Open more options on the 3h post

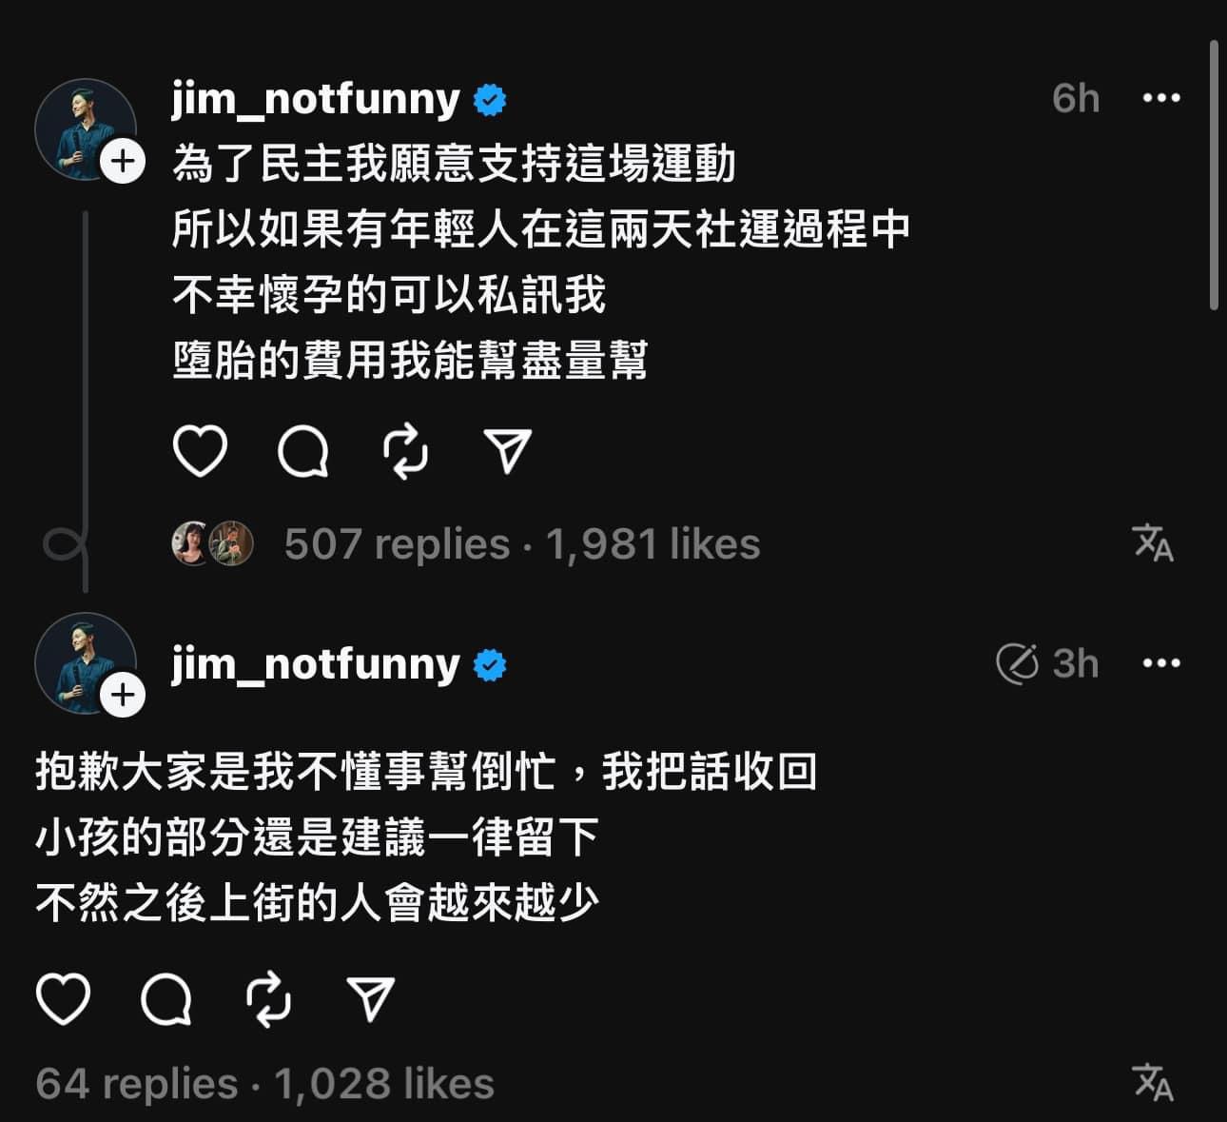(x=1160, y=663)
